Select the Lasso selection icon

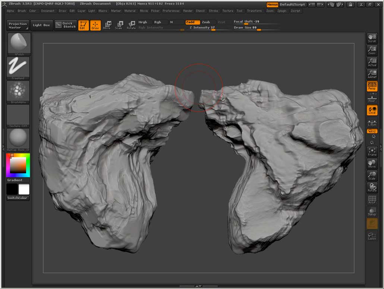(x=372, y=236)
